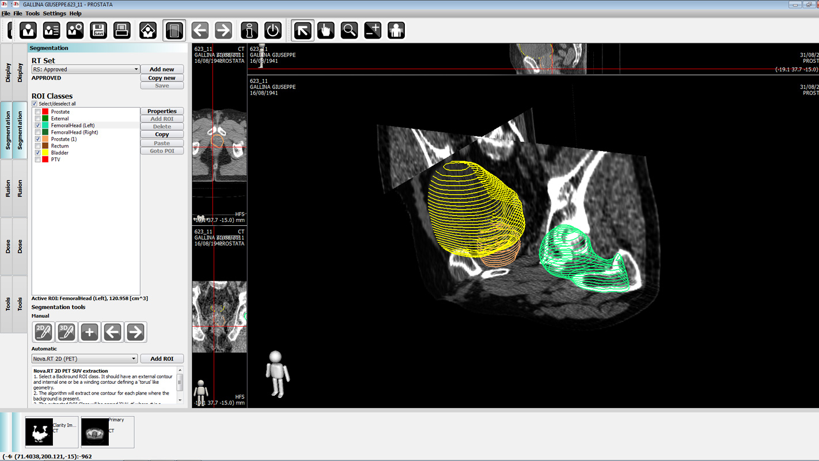819x461 pixels.
Task: Click the brown Rectum color swatch
Action: (45, 146)
